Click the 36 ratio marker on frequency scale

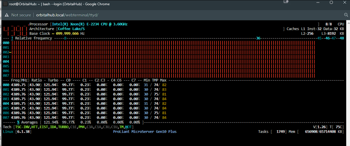pos(258,38)
